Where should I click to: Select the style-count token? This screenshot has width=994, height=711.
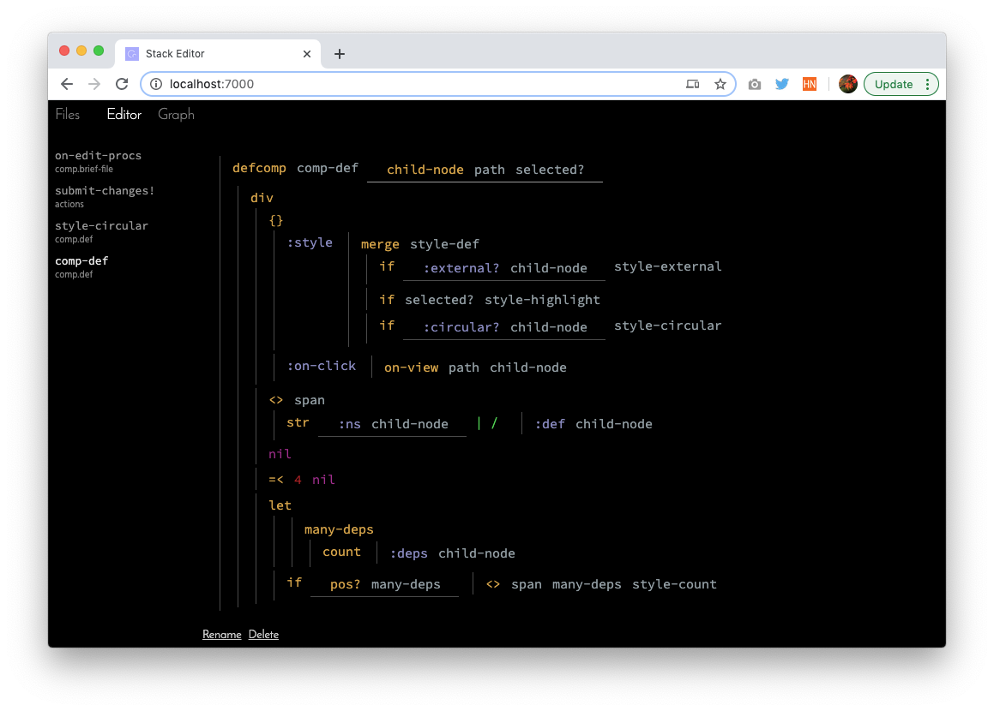[x=674, y=584]
